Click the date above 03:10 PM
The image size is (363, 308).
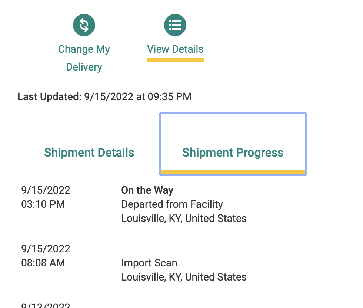(46, 190)
